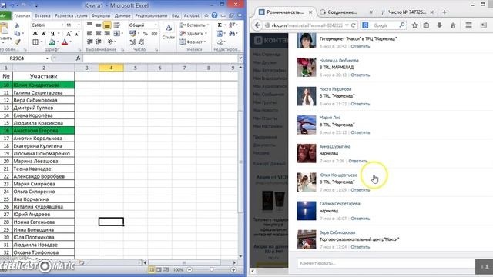Switch to the Формулы ribbon tab
493x277 pixels.
[101, 15]
